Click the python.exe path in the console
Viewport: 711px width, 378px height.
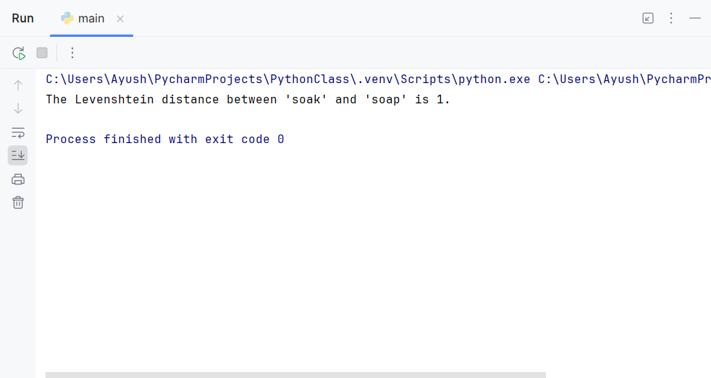coord(288,80)
